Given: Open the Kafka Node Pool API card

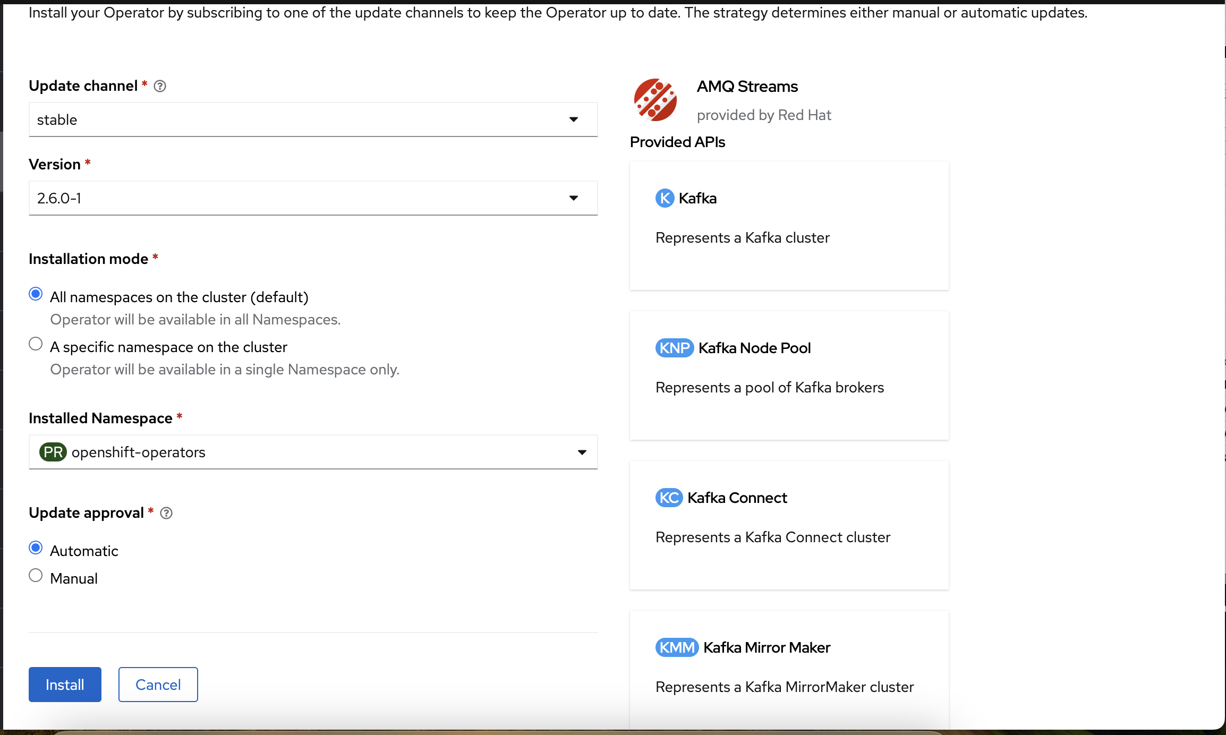Looking at the screenshot, I should tap(789, 375).
